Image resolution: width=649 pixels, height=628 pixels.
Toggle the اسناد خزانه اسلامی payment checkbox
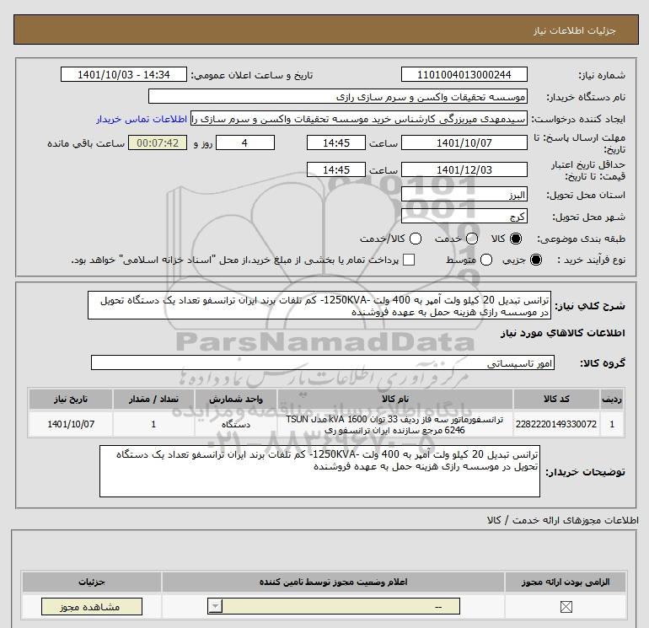[x=409, y=260]
